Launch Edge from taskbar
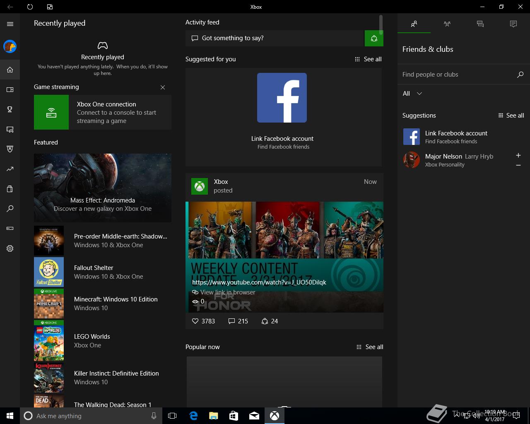 coord(193,416)
